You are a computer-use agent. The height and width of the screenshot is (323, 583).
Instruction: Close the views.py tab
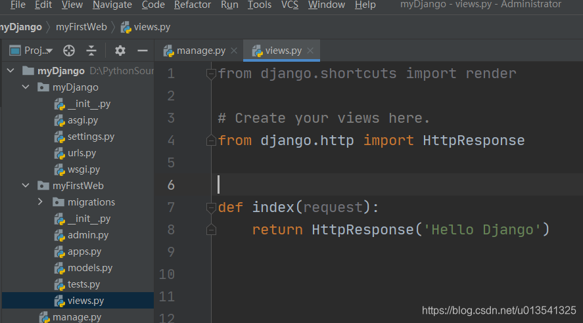tap(310, 51)
